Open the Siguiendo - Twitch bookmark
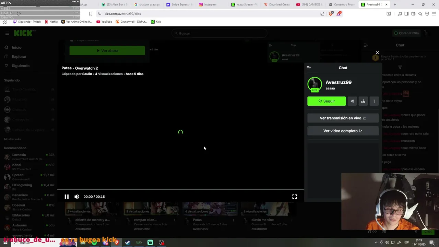The width and height of the screenshot is (439, 247). click(27, 22)
